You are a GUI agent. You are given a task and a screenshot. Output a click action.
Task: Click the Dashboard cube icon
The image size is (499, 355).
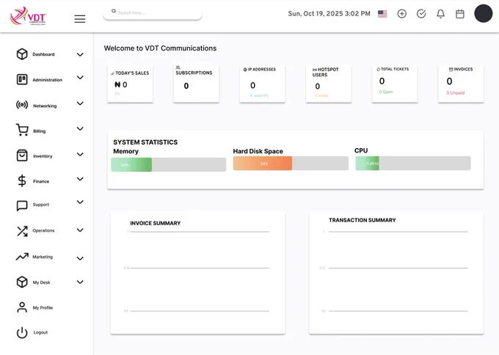[22, 54]
